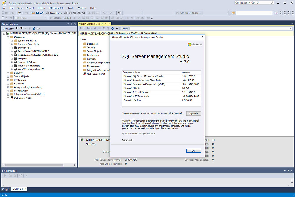
Task: Open a new DMX query
Action: tap(75, 13)
